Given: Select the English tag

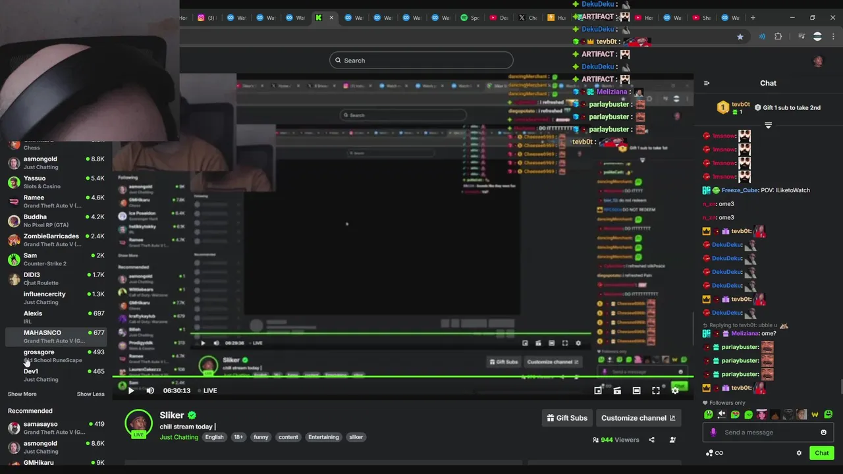Looking at the screenshot, I should 214,437.
